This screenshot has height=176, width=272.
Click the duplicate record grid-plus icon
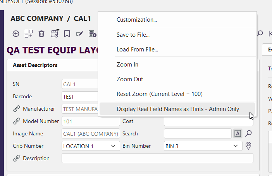click(x=29, y=34)
